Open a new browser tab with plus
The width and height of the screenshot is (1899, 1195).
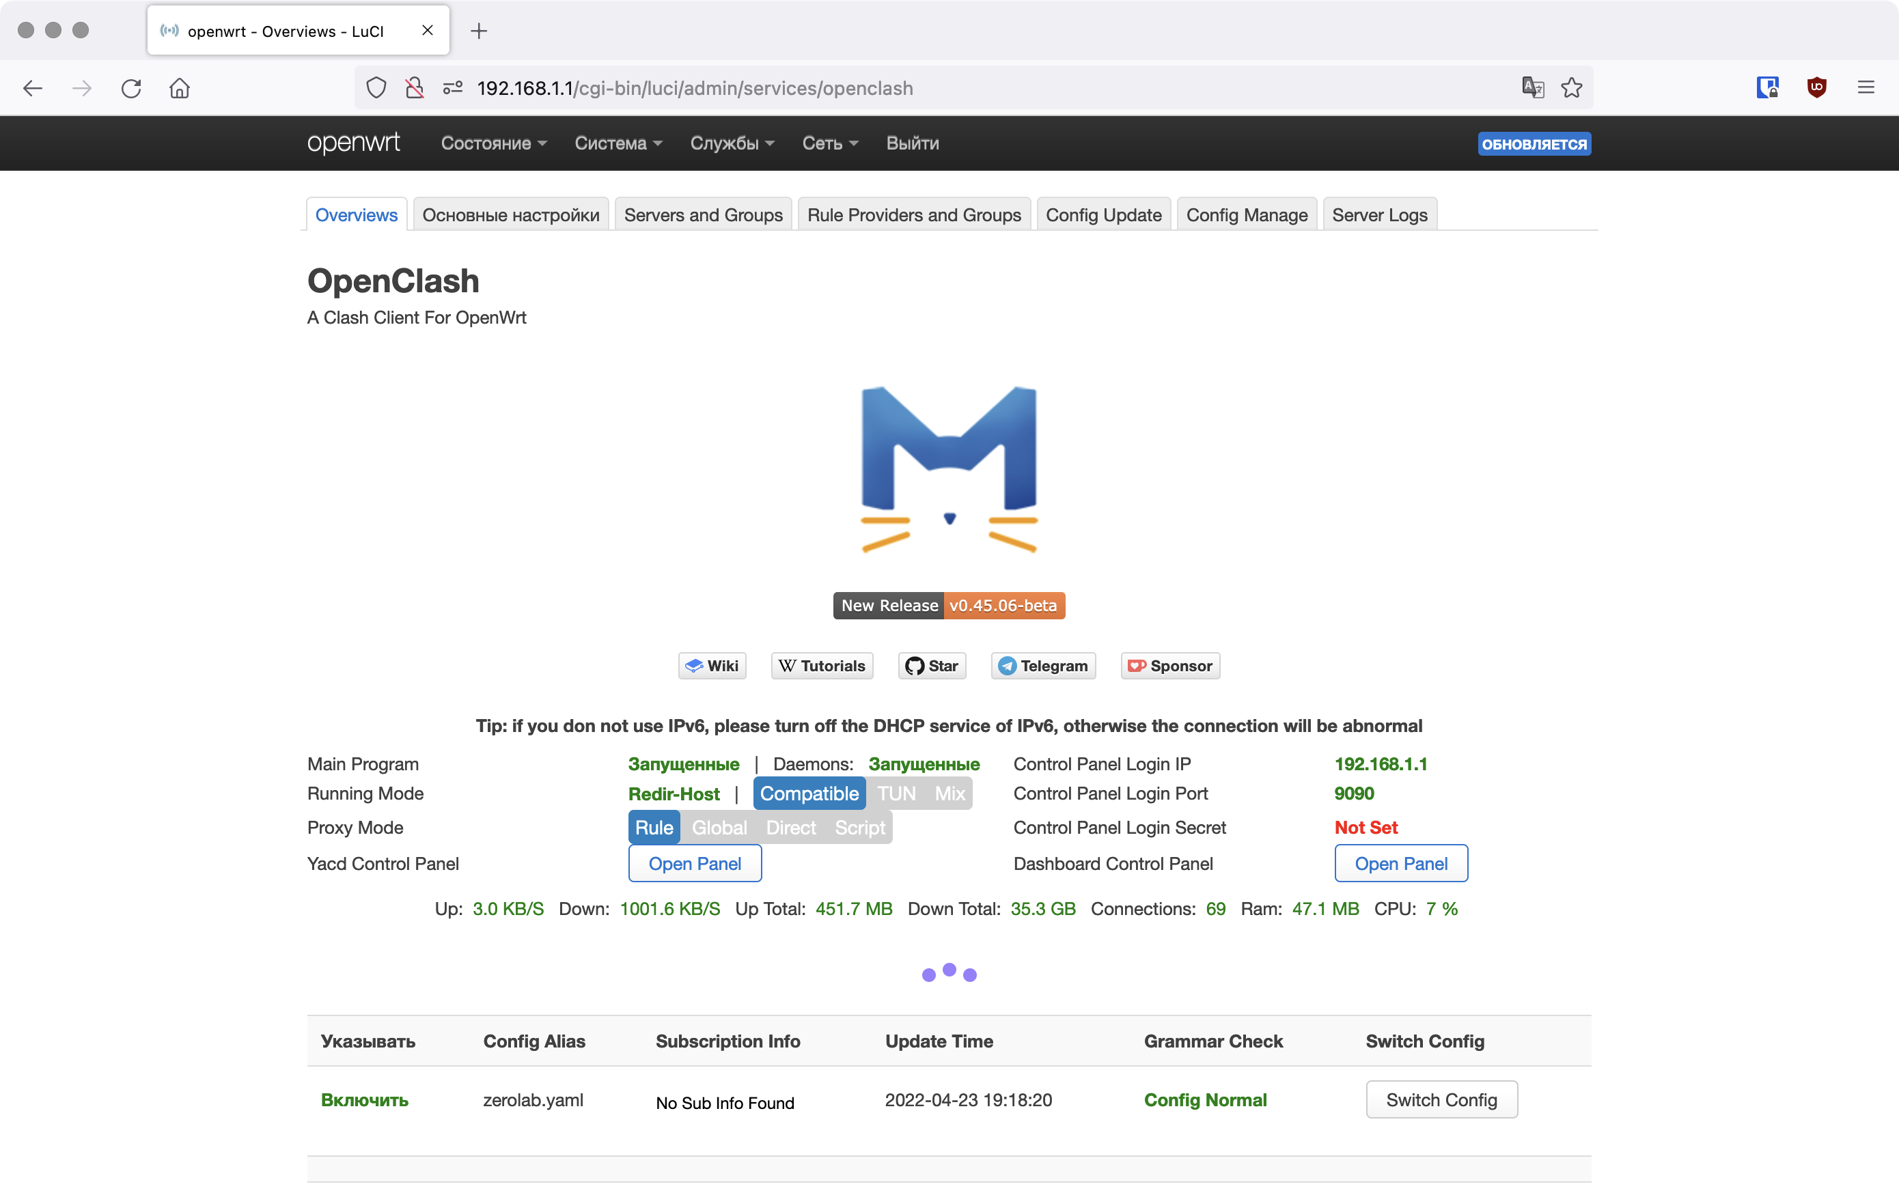tap(479, 31)
